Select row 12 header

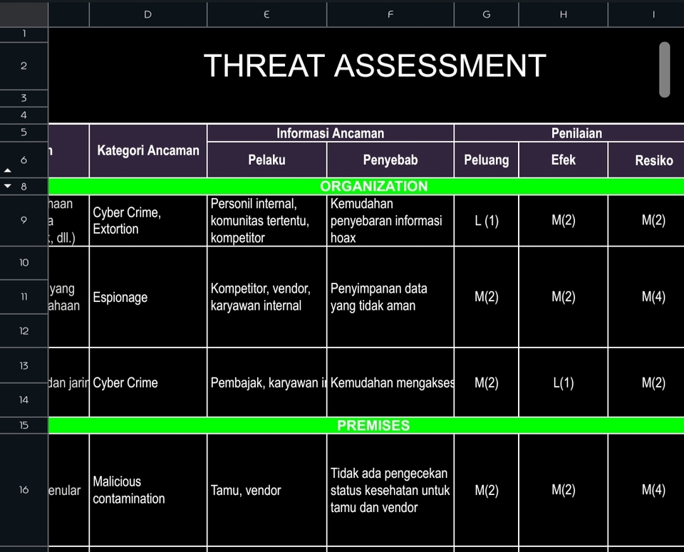(24, 331)
